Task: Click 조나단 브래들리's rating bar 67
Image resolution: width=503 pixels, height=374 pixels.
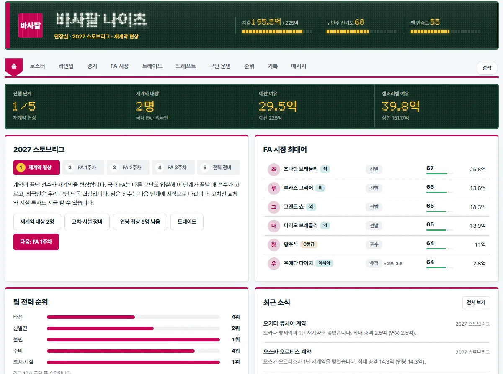Action: point(439,173)
